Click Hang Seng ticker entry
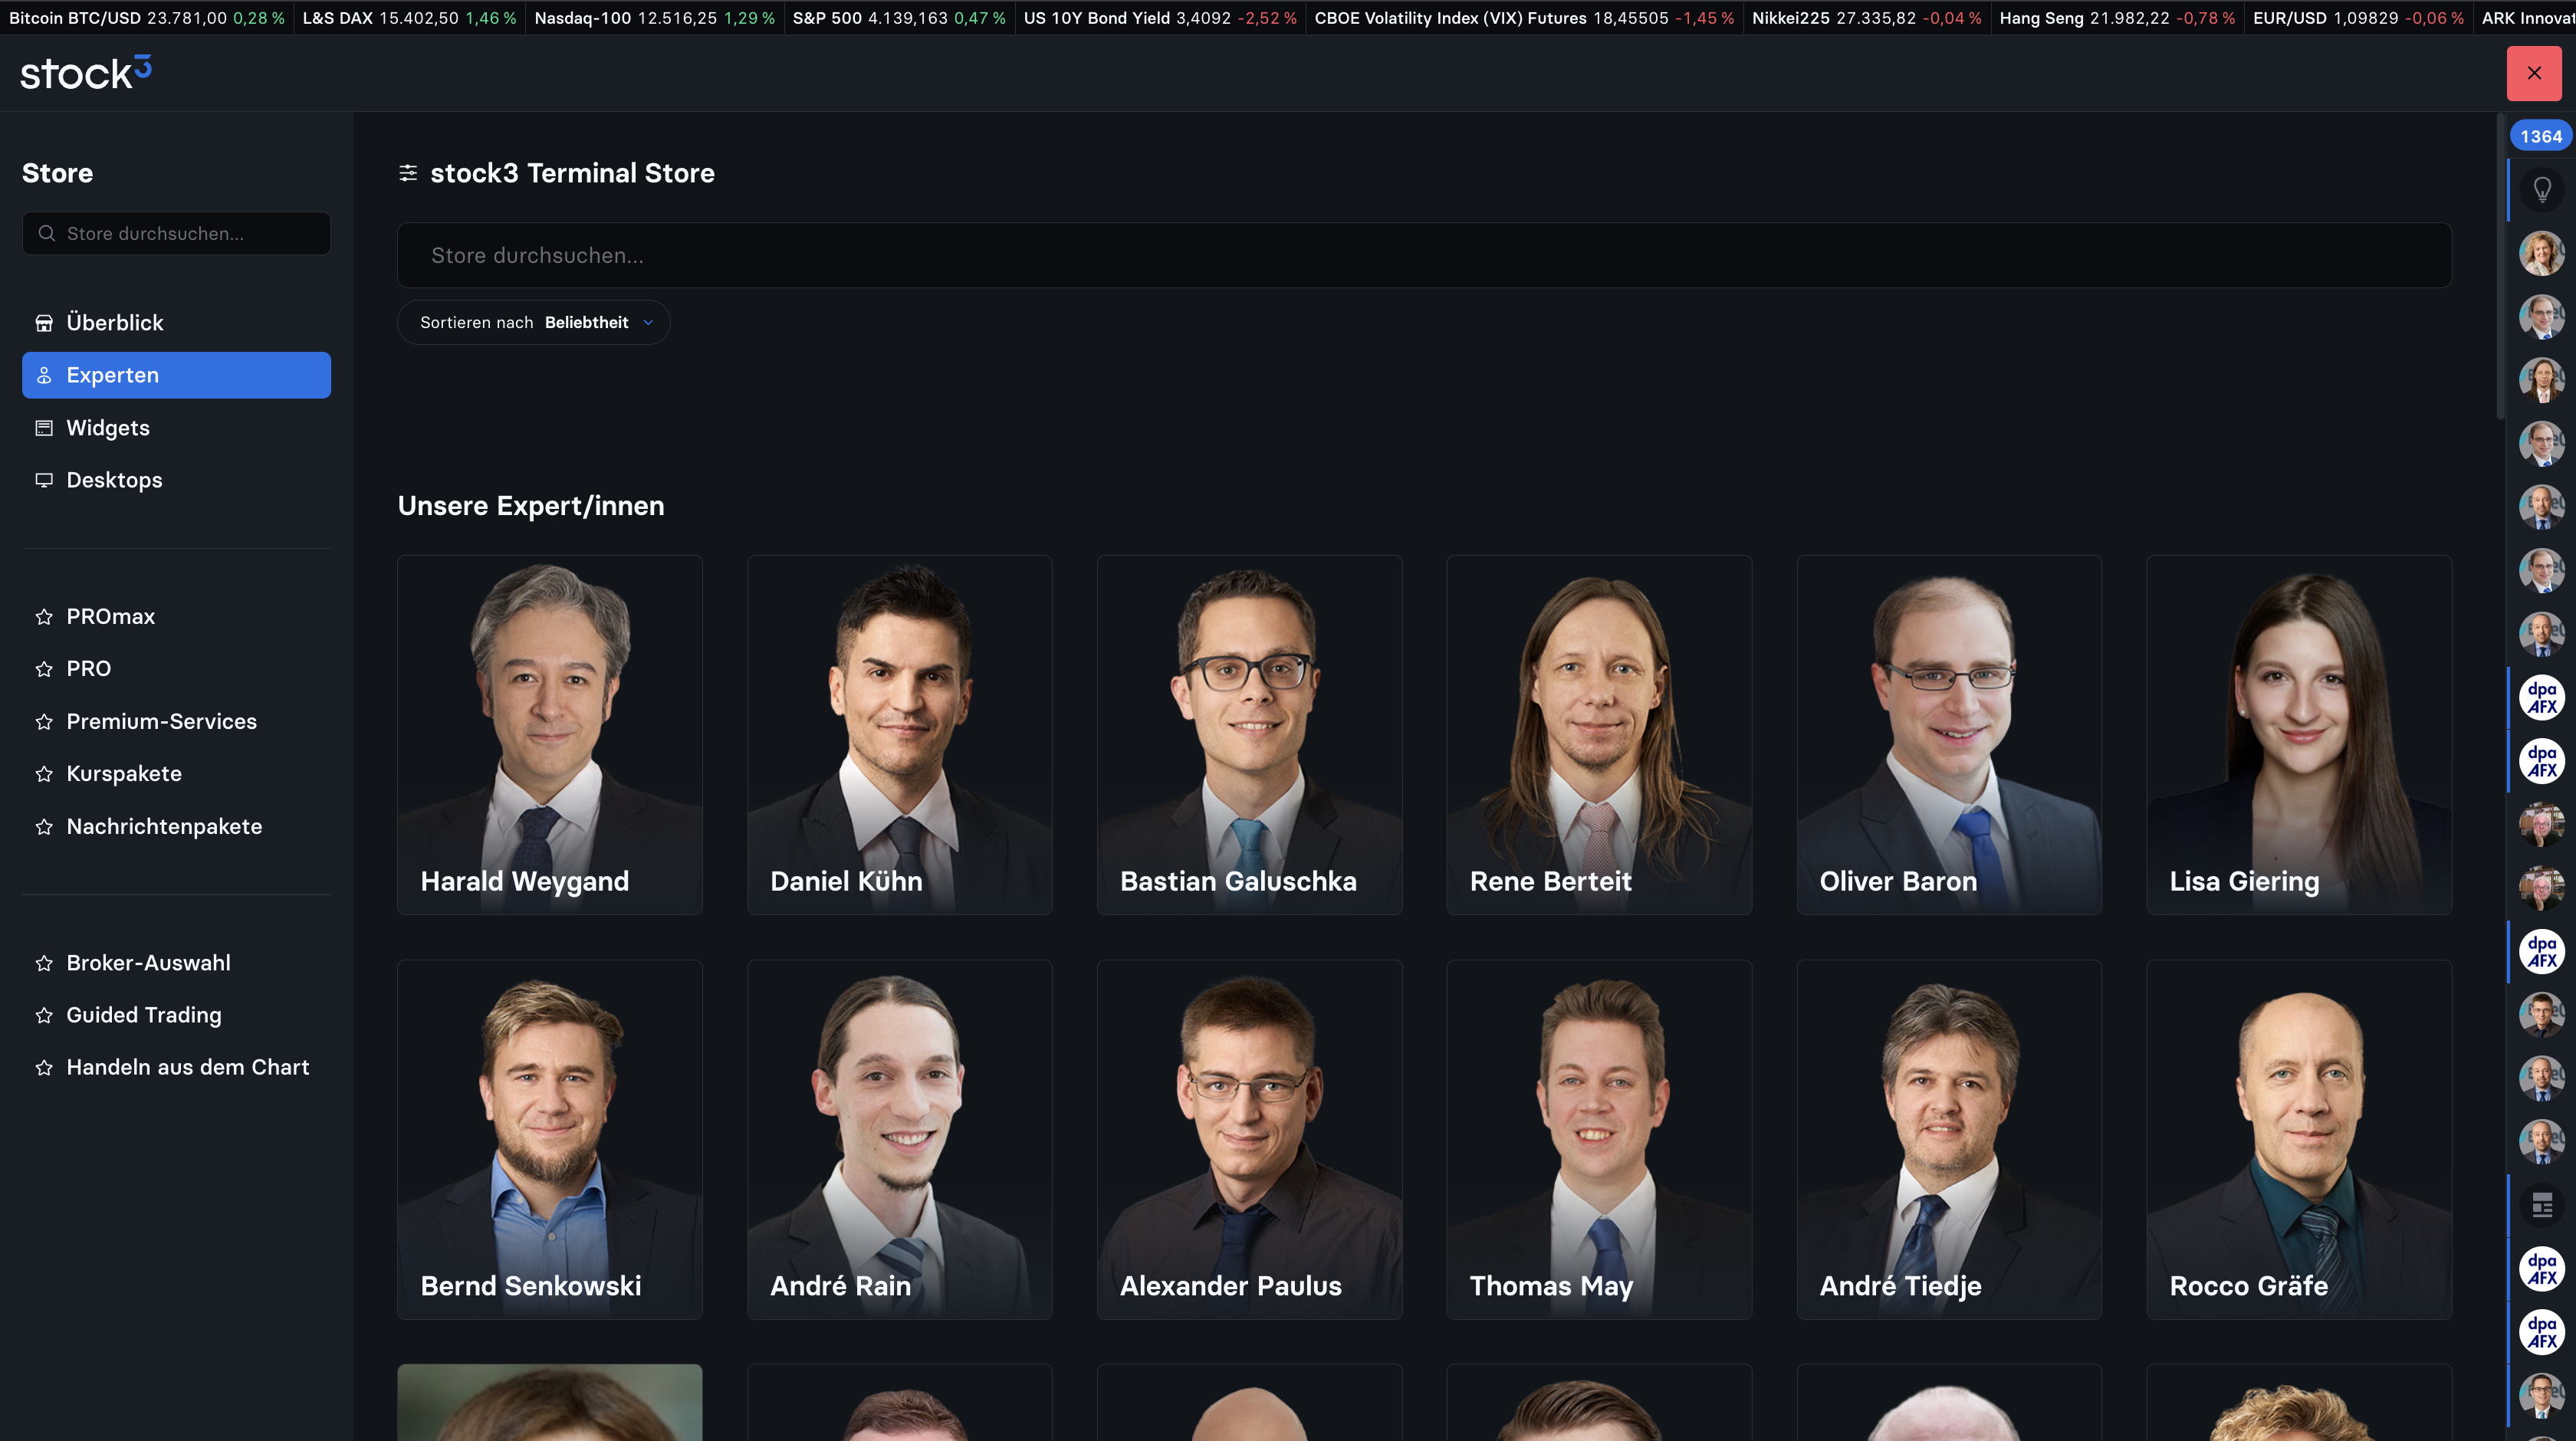The height and width of the screenshot is (1441, 2576). tap(2117, 18)
